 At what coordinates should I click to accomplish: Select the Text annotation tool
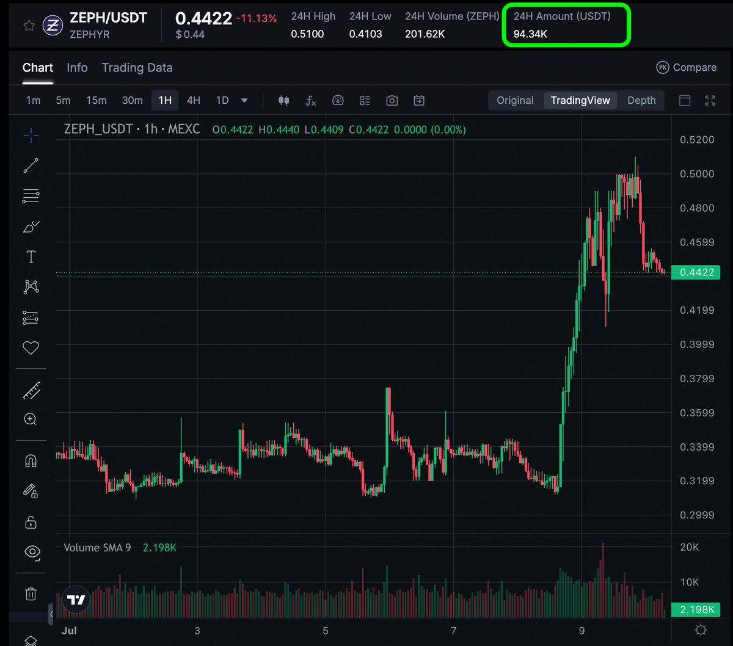[x=31, y=257]
